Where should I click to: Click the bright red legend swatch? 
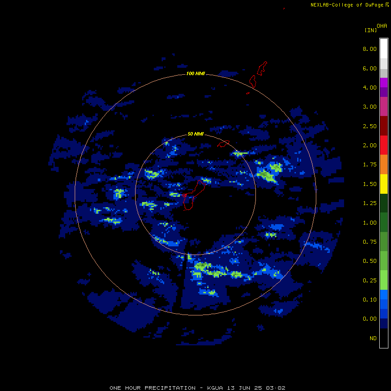(x=384, y=145)
